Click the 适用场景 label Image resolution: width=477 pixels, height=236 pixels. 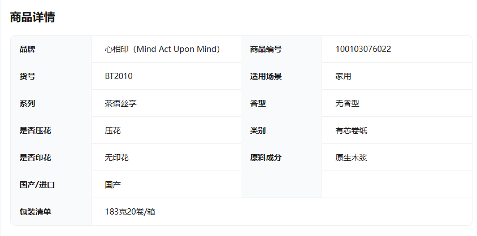point(266,76)
